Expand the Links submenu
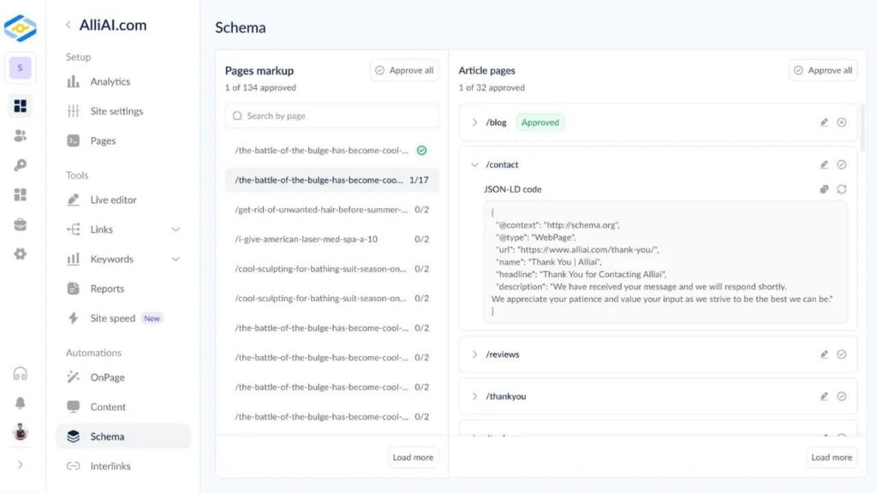 pyautogui.click(x=176, y=229)
